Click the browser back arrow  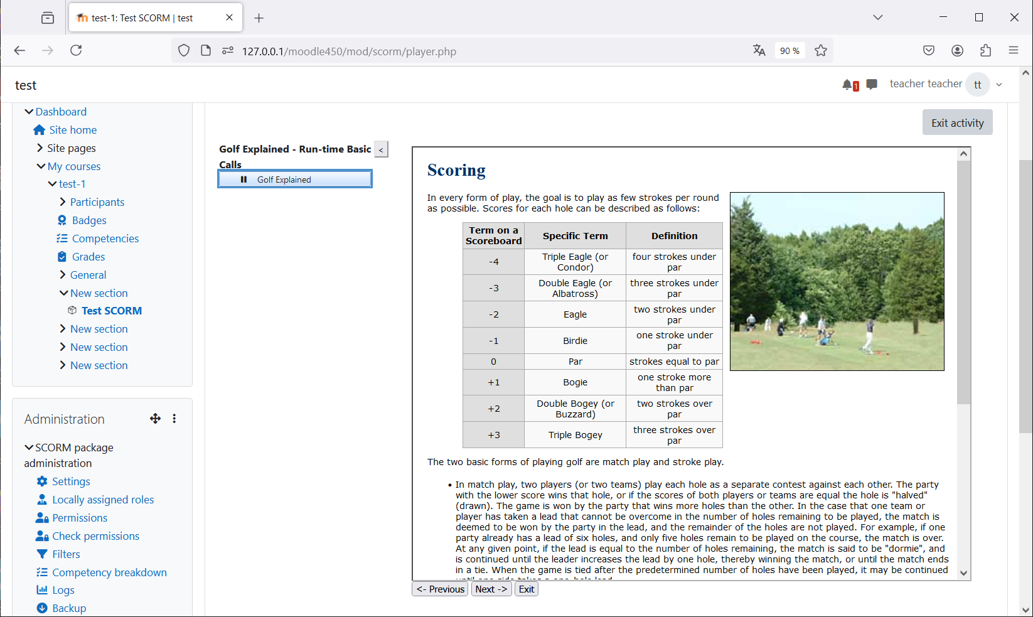click(19, 50)
